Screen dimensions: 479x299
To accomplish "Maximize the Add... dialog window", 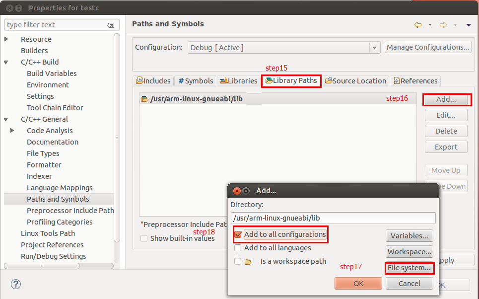I will tap(246, 191).
